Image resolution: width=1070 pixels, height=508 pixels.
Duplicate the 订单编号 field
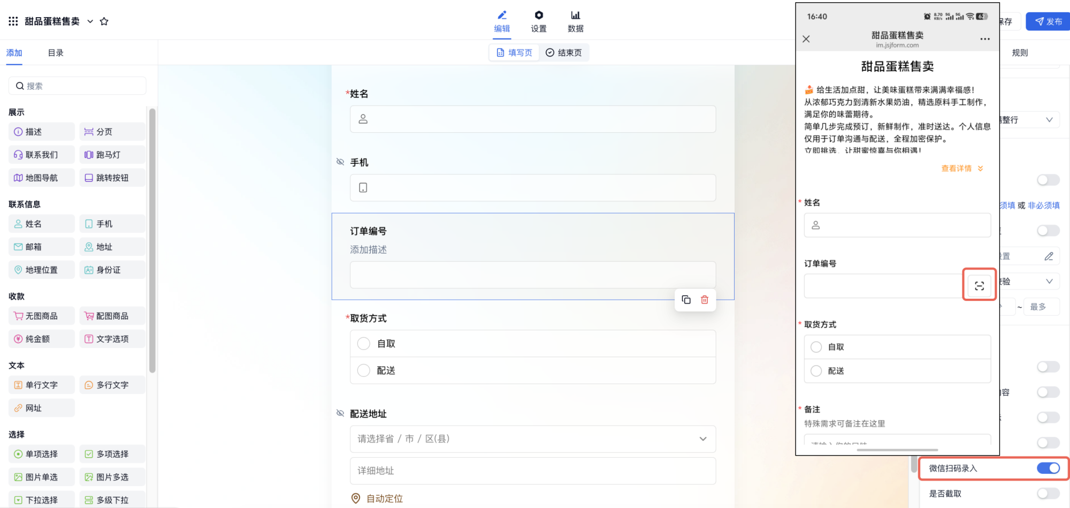pos(686,300)
